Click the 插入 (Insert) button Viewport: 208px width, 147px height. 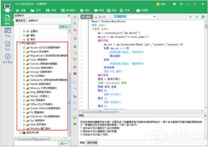[x=64, y=143]
